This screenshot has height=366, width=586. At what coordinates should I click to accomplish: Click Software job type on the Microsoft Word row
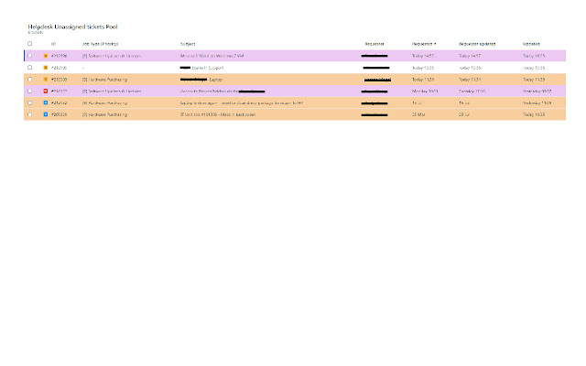coord(112,56)
